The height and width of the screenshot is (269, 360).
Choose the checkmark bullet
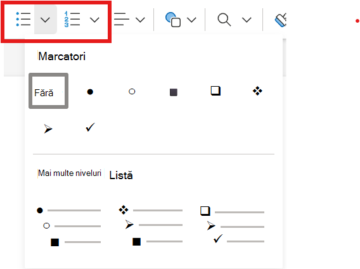[x=90, y=127]
